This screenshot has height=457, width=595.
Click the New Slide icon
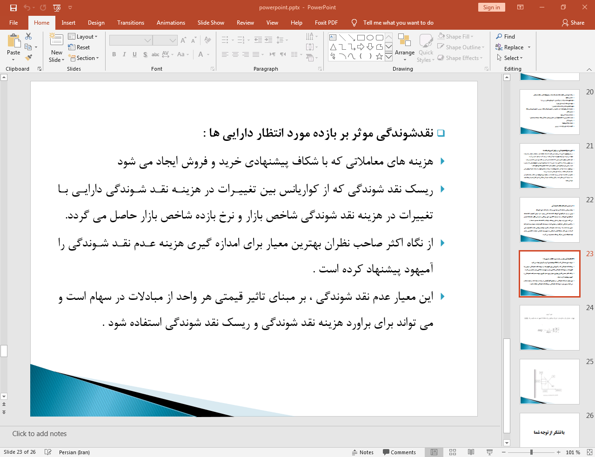pos(56,40)
